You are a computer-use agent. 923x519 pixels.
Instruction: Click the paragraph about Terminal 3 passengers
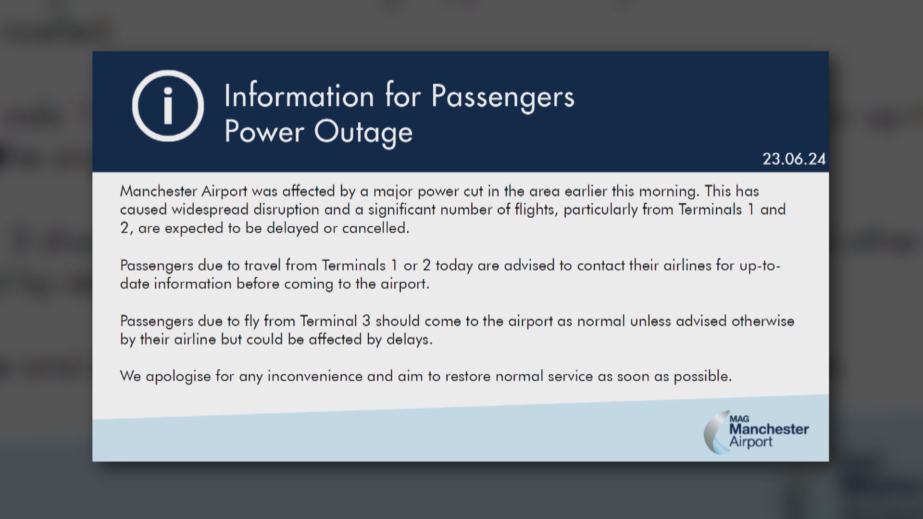[457, 330]
